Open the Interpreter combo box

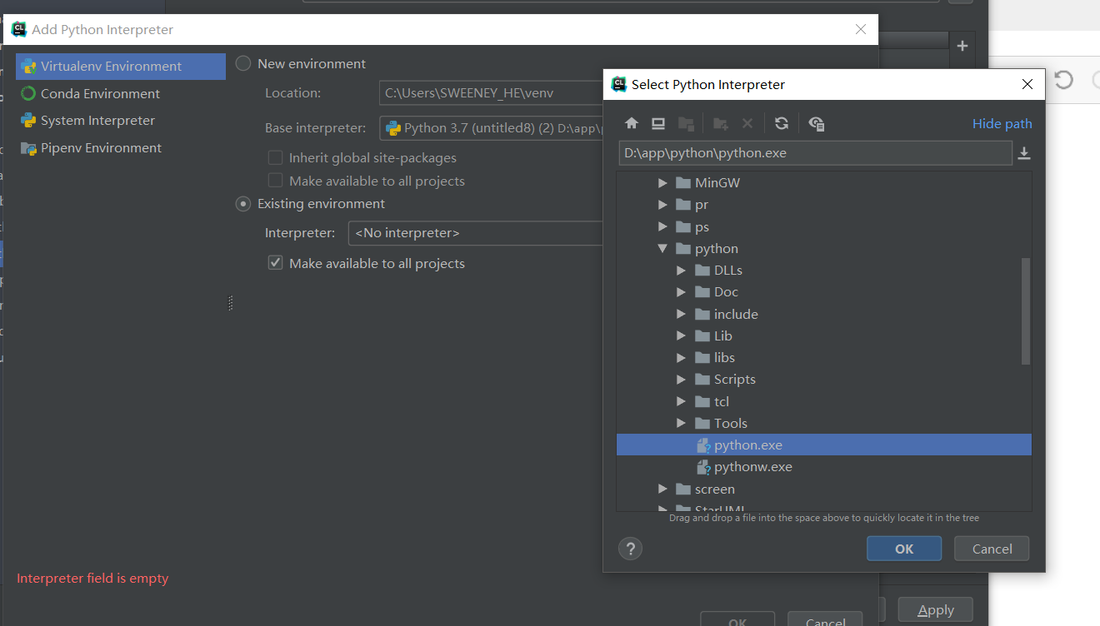(475, 233)
